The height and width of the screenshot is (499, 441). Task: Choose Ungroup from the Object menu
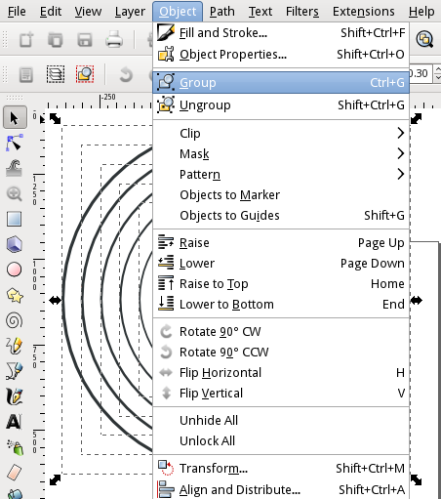pos(281,104)
